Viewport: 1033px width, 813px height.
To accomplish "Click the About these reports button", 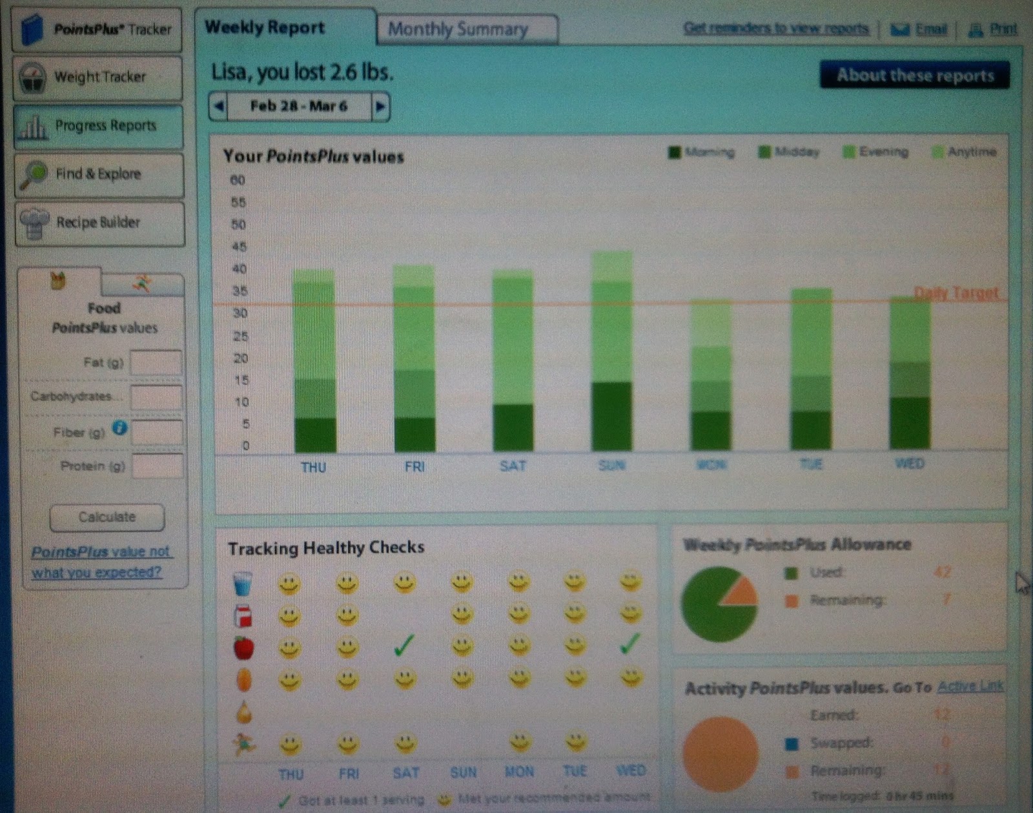I will coord(915,76).
